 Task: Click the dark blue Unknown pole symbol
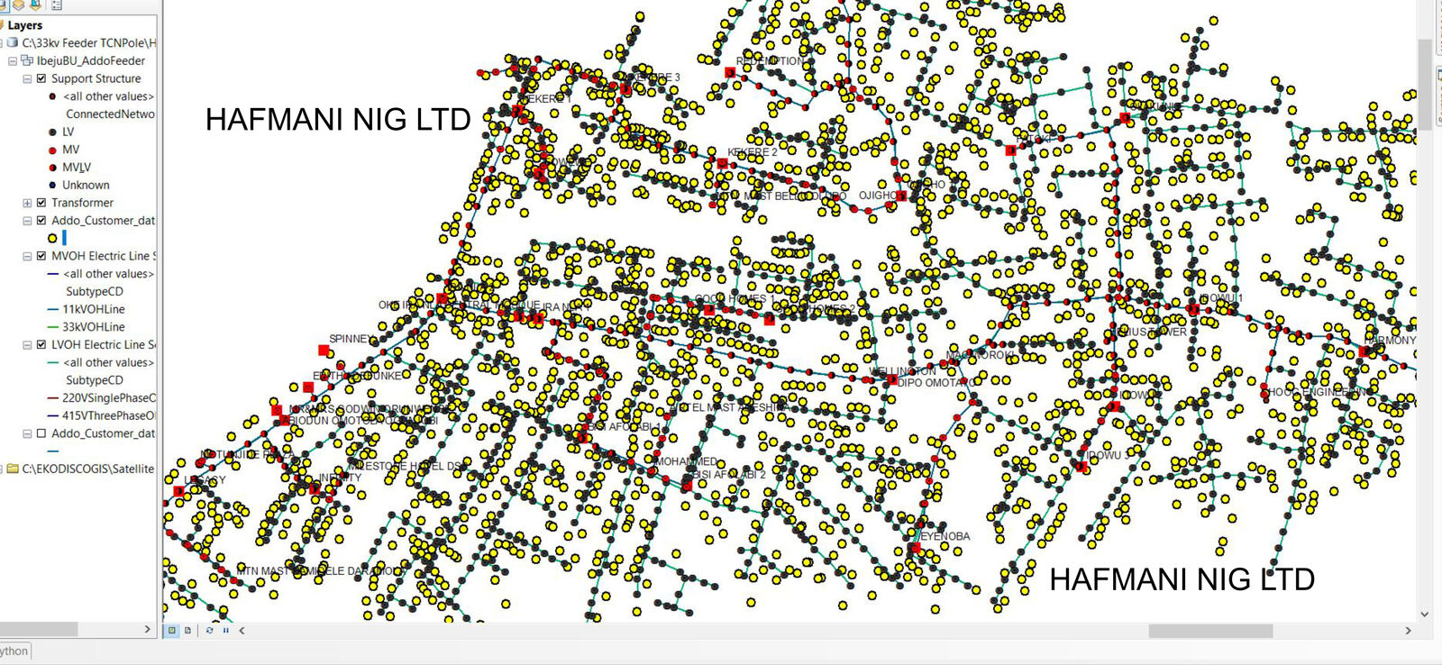[52, 185]
